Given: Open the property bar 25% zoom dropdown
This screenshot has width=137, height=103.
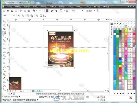Looking at the screenshot, I should pos(14,16).
